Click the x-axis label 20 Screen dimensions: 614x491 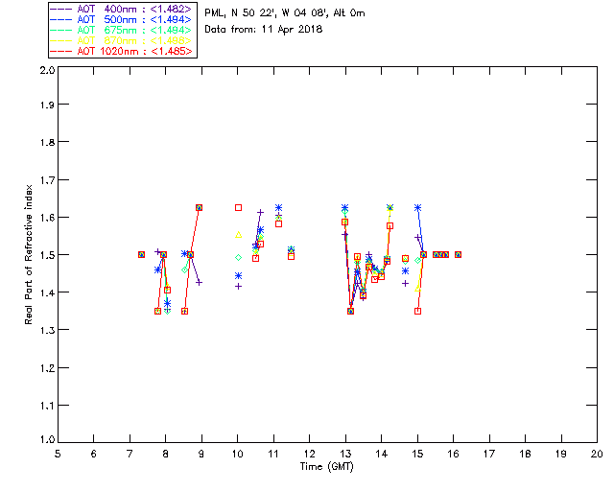pyautogui.click(x=597, y=454)
